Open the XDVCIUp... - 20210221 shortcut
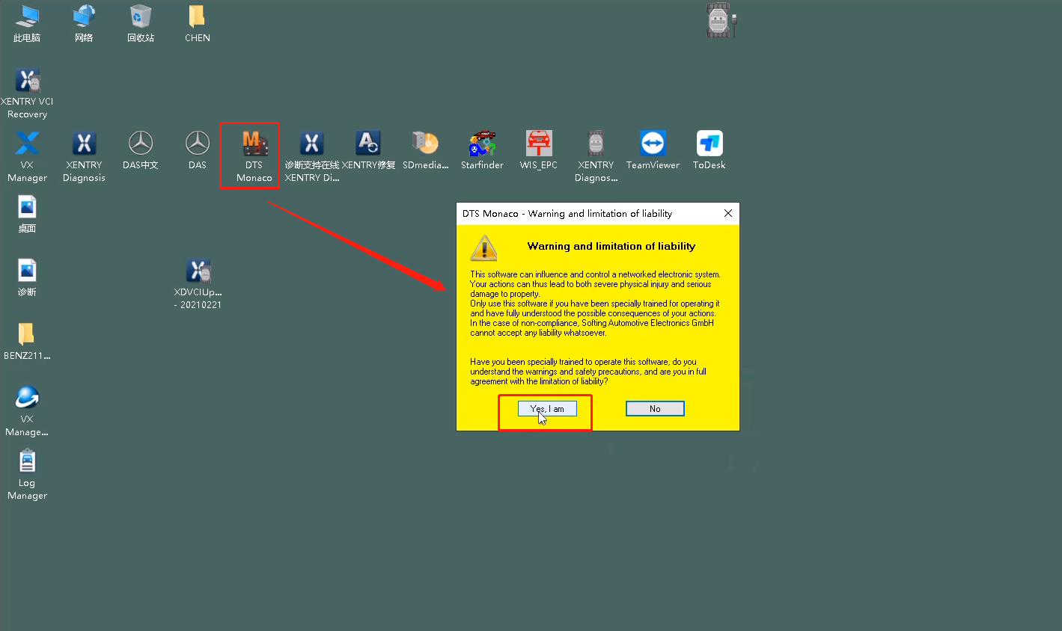 (x=198, y=283)
